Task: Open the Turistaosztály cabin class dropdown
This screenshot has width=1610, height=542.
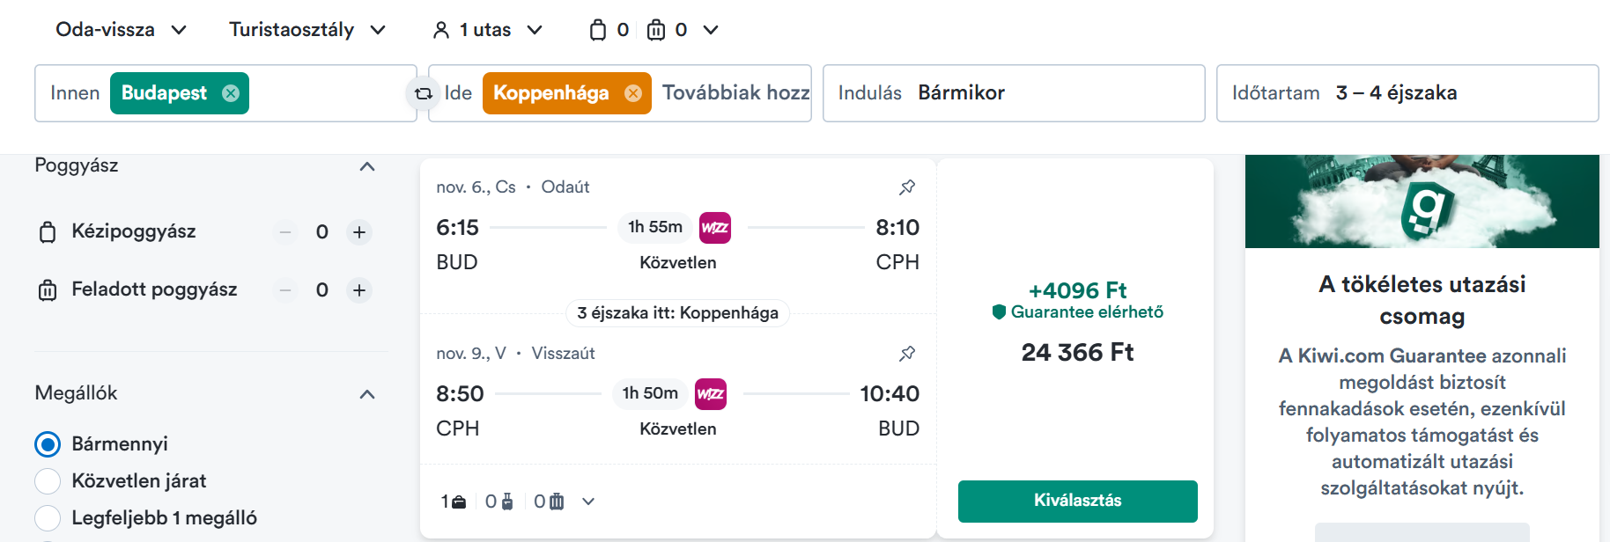Action: point(307,30)
